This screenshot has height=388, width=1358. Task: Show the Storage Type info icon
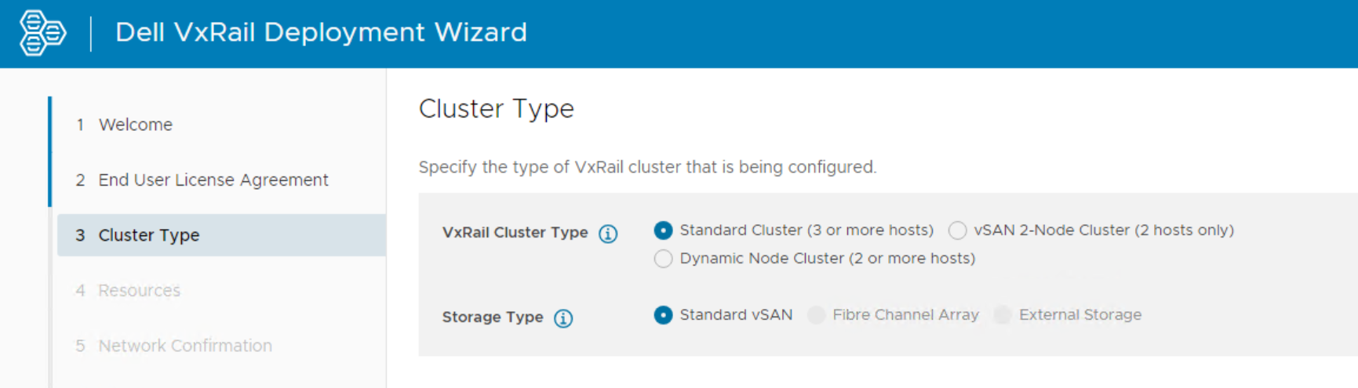tap(563, 318)
